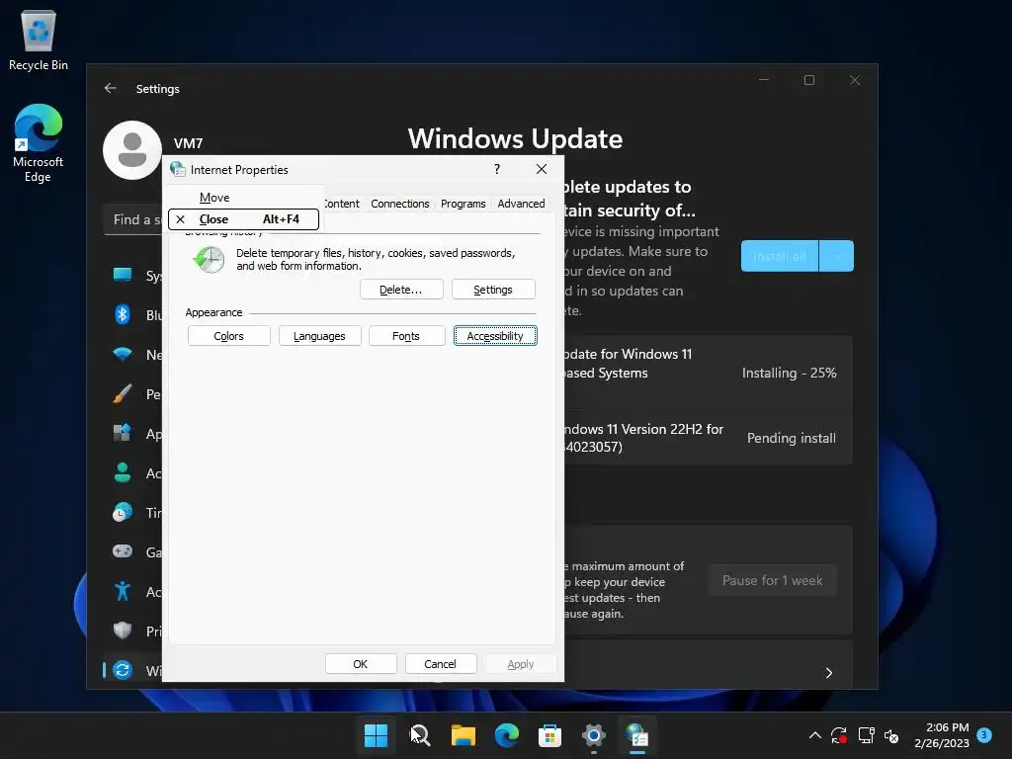This screenshot has height=759, width=1012.
Task: Click the Windows Update heading
Action: click(516, 138)
